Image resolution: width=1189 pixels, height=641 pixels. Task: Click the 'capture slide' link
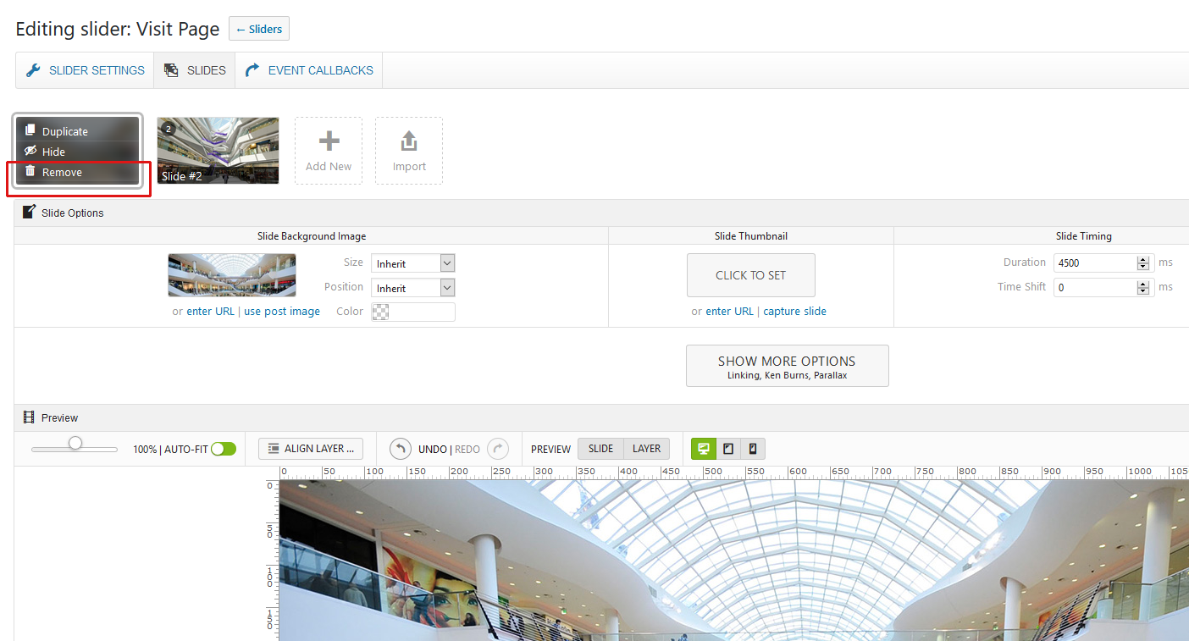tap(794, 311)
